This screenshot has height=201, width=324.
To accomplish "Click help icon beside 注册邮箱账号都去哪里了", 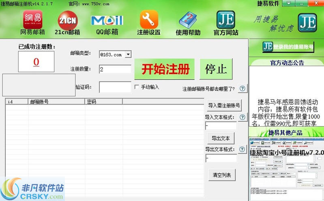I will (x=242, y=89).
